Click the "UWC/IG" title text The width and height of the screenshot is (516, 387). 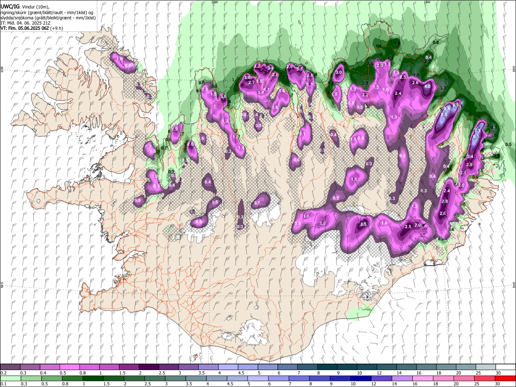9,6
